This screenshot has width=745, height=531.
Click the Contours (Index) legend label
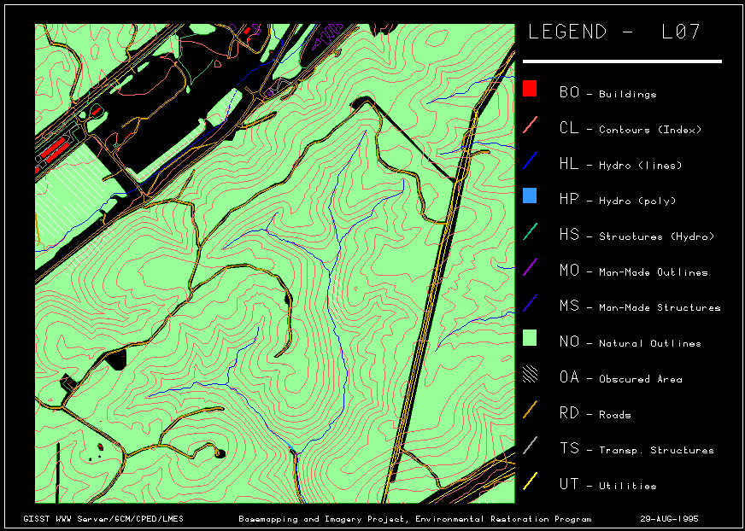coord(650,130)
